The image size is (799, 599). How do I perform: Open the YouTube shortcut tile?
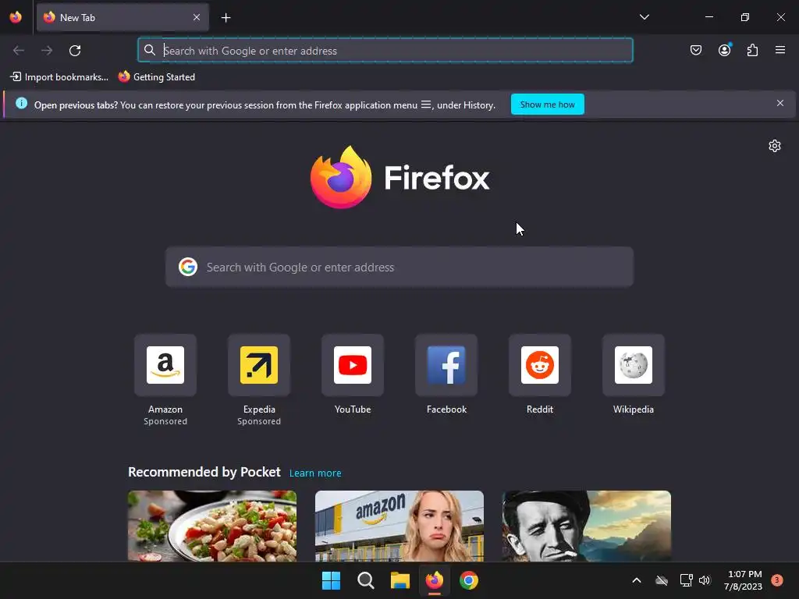[353, 365]
